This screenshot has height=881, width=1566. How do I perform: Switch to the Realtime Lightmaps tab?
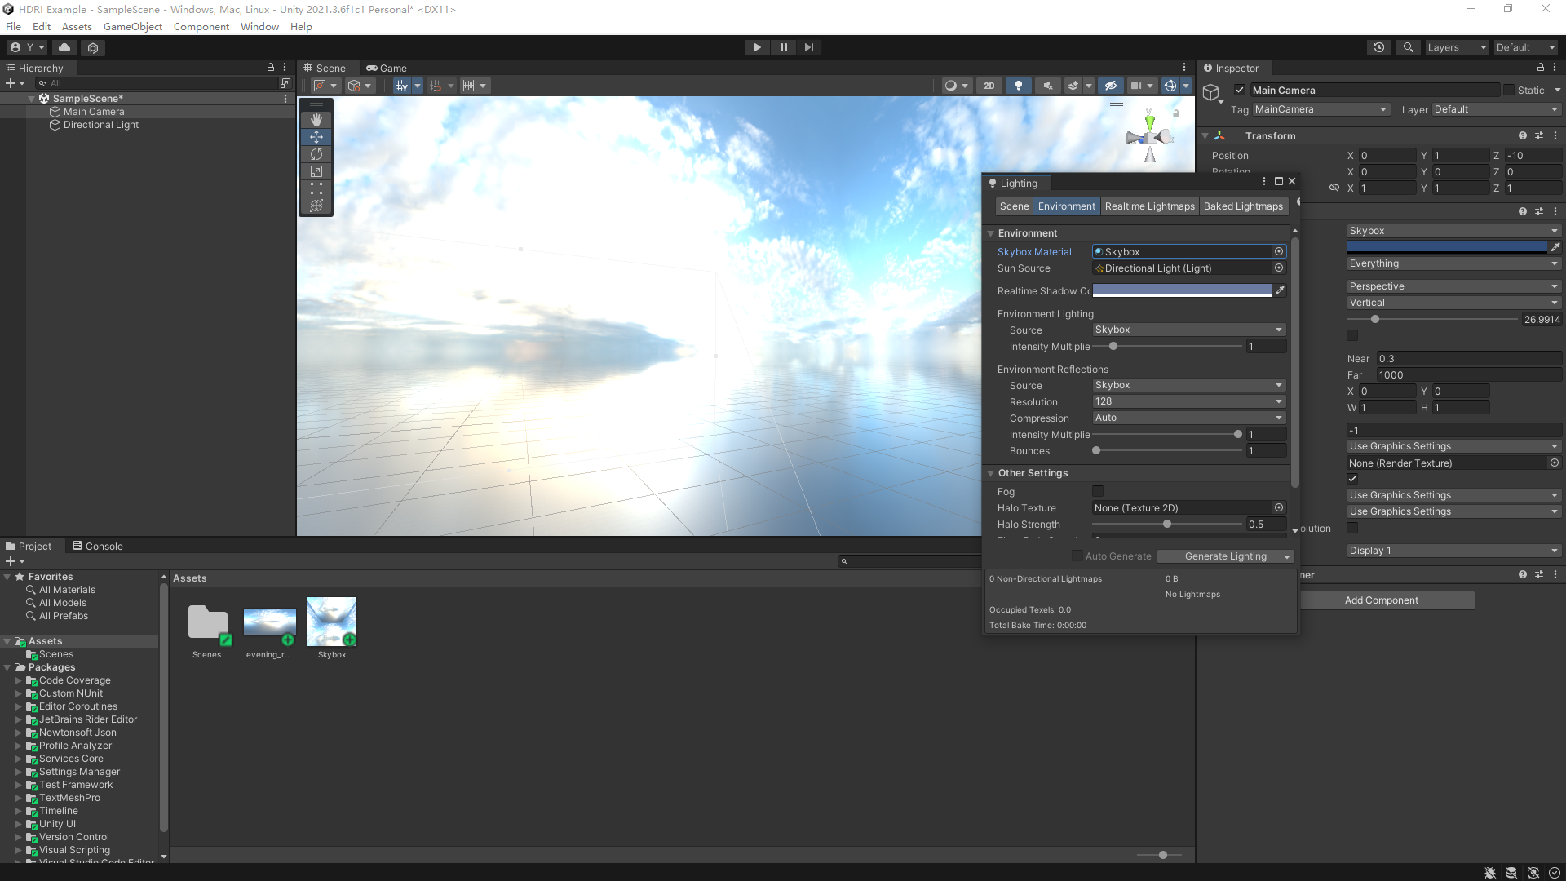(x=1150, y=206)
